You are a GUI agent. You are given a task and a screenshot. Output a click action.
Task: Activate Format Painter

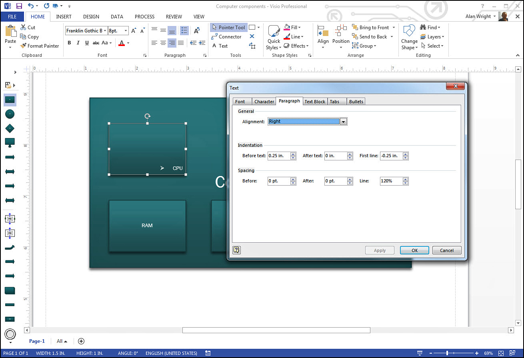[x=39, y=46]
